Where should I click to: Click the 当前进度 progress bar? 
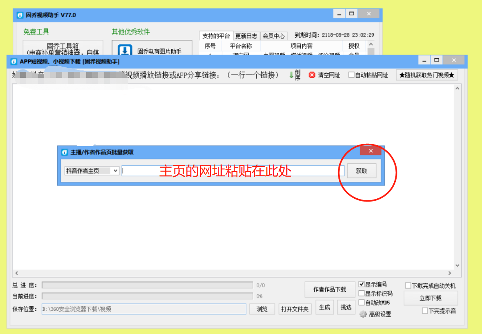pyautogui.click(x=147, y=296)
